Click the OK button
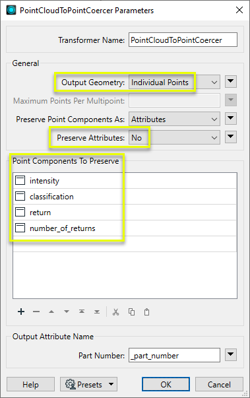The width and height of the screenshot is (250, 398). (x=166, y=384)
